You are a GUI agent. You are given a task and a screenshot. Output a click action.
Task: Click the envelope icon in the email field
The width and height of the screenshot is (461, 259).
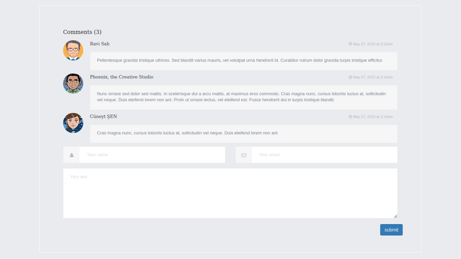point(243,155)
